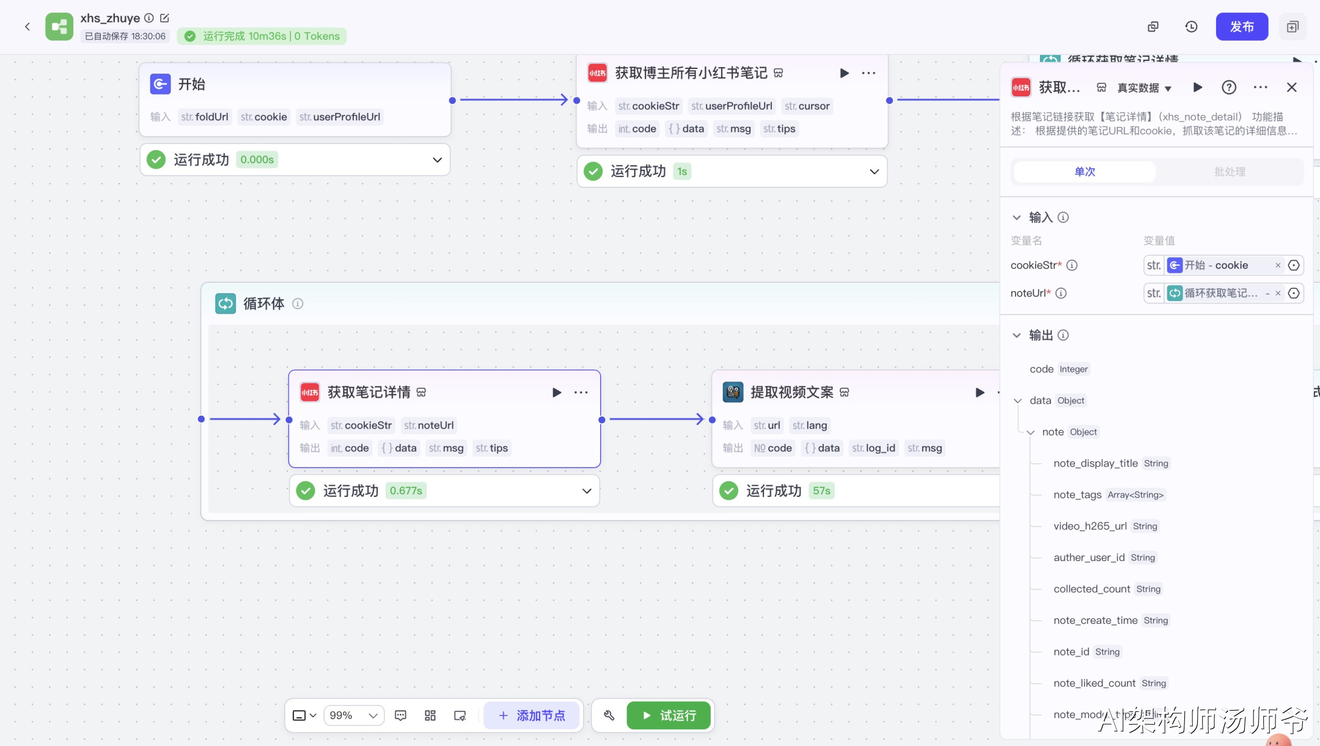
Task: Open run history clock icon
Action: pos(1191,26)
